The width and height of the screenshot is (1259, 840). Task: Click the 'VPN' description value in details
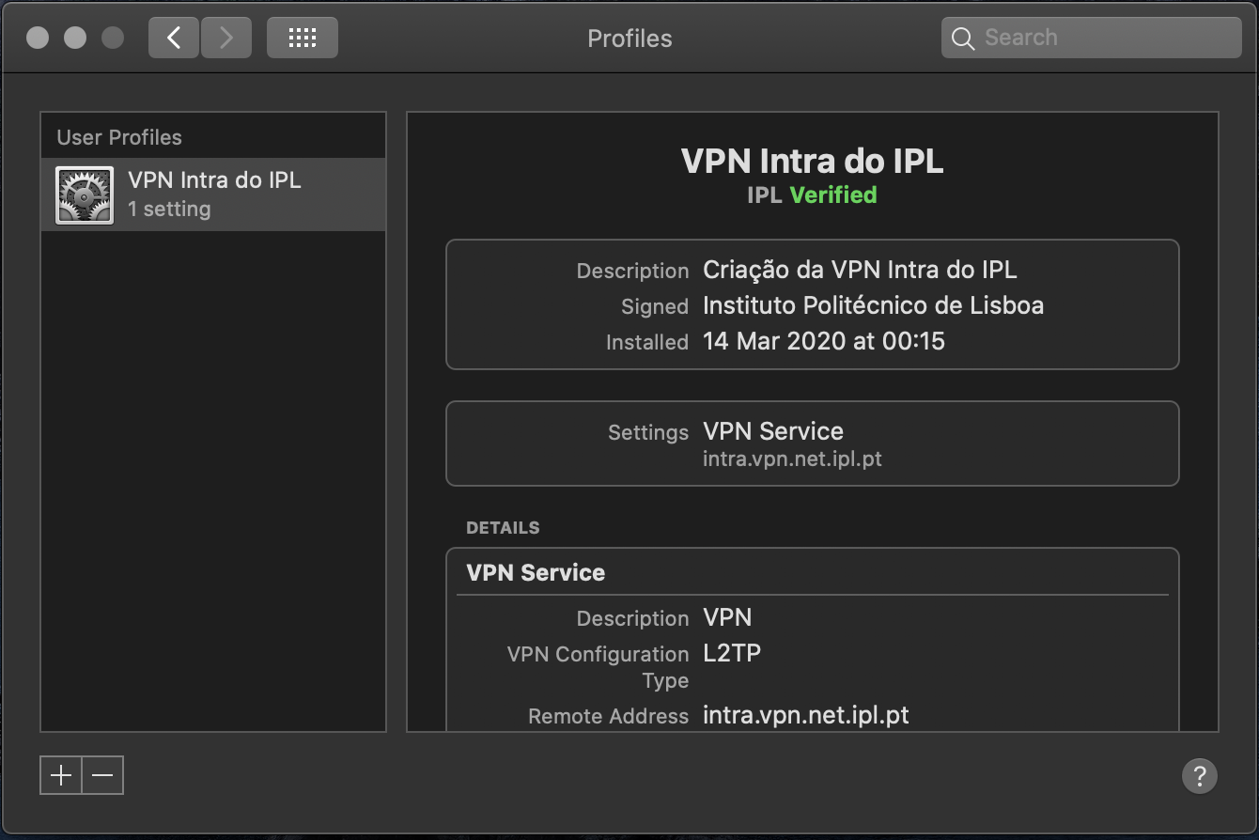tap(727, 617)
